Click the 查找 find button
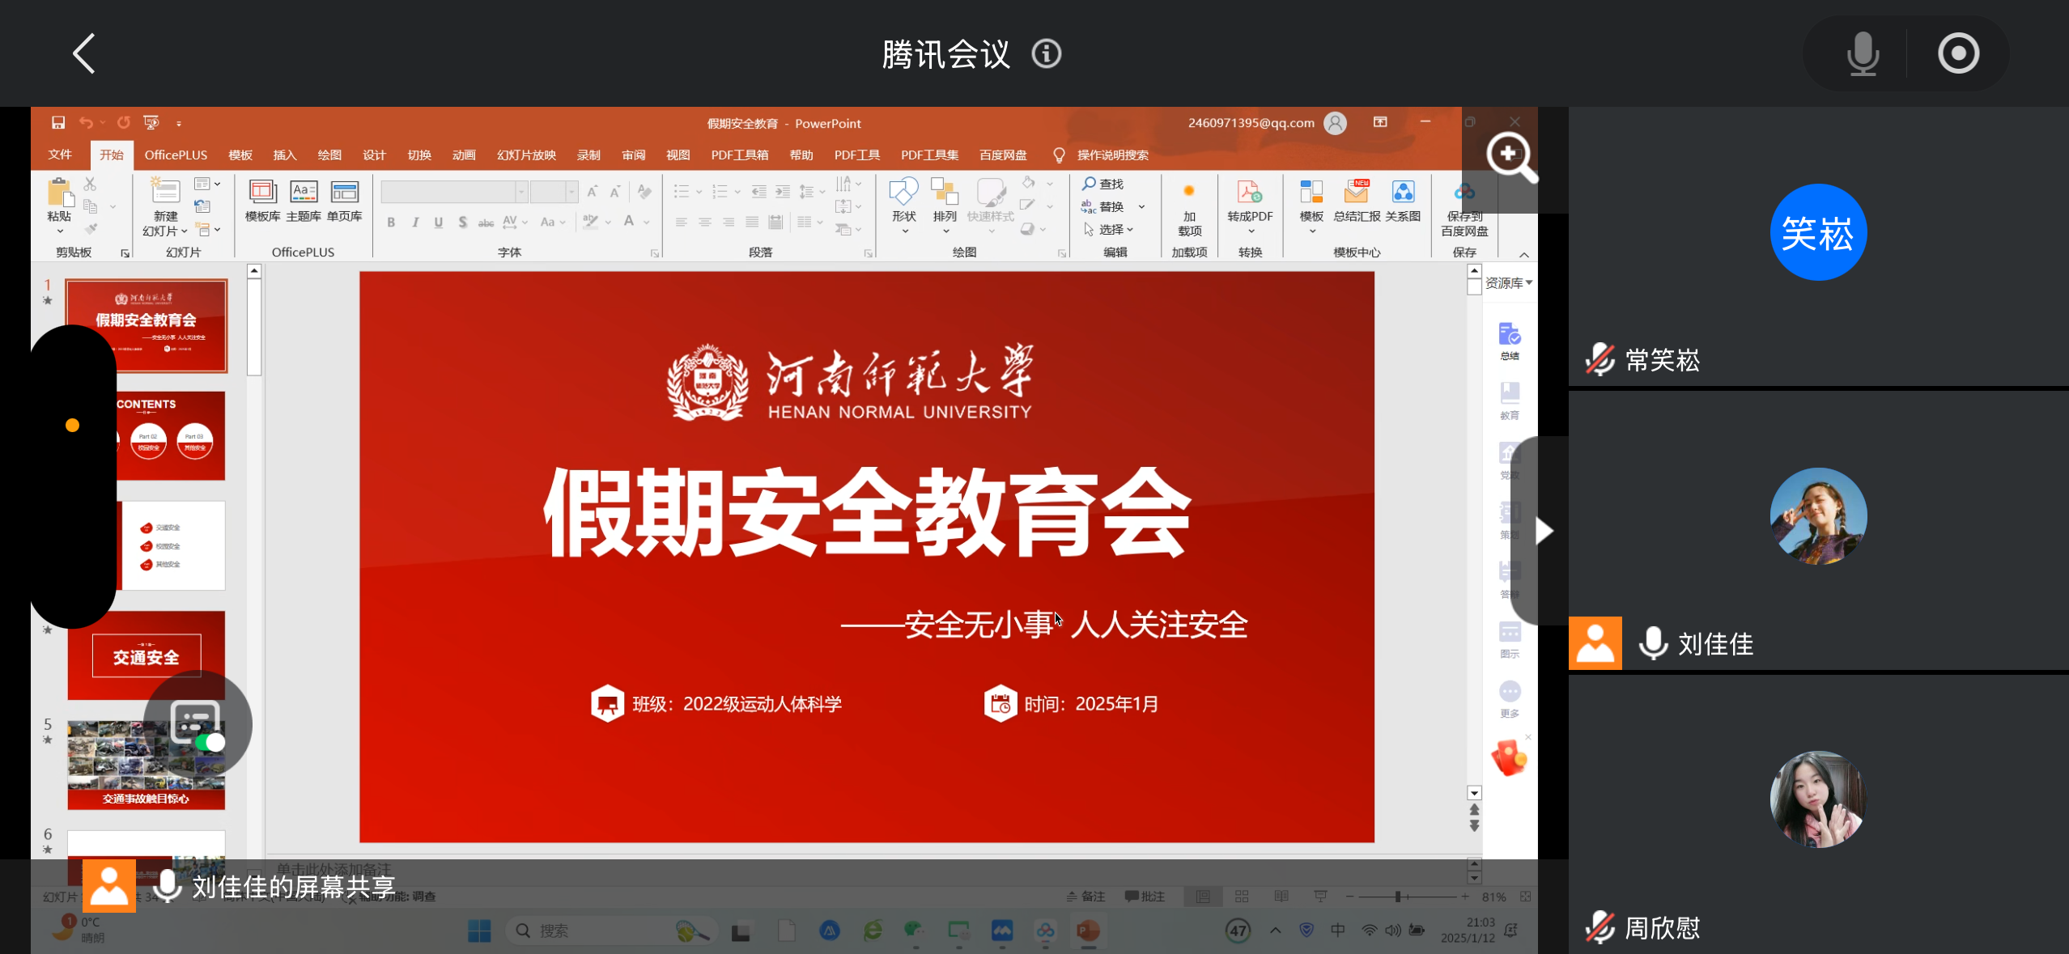Viewport: 2069px width, 954px height. coord(1103,184)
